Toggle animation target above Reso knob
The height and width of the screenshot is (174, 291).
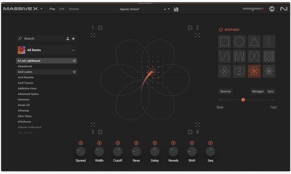pos(136,143)
